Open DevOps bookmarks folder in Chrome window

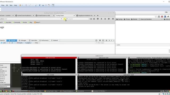pos(119,19)
